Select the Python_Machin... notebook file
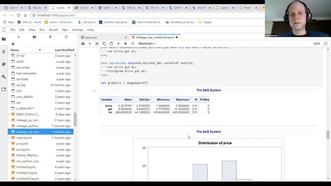The width and height of the screenshot is (331, 186). [x=41, y=155]
